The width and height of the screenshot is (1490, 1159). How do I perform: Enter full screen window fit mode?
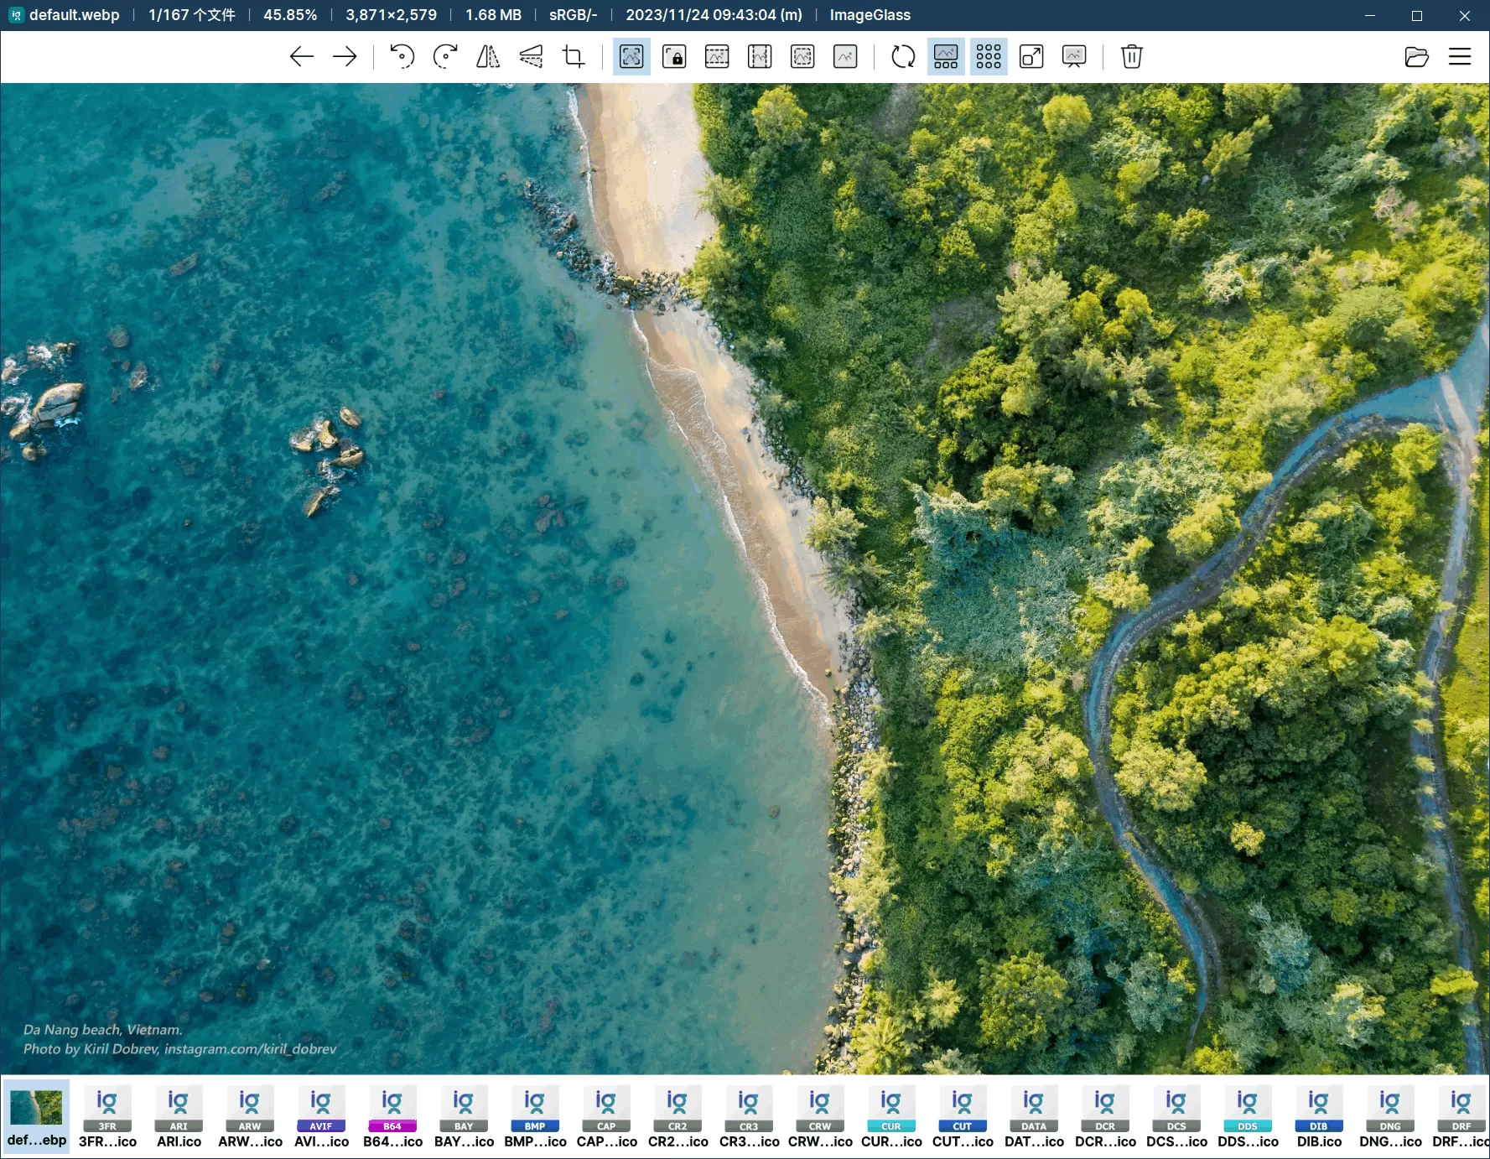1031,57
